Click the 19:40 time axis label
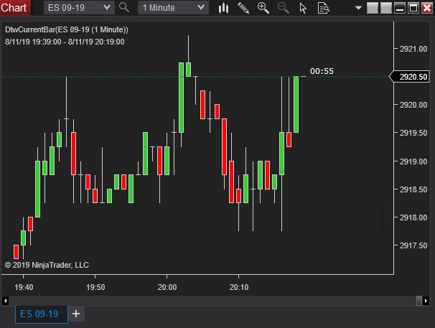 [24, 287]
